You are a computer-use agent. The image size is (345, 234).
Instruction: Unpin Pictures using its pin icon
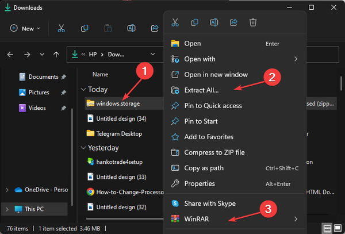pos(63,93)
